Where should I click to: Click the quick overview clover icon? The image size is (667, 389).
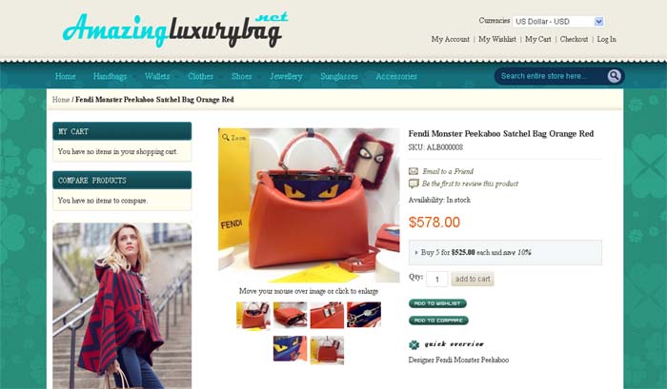pos(414,344)
